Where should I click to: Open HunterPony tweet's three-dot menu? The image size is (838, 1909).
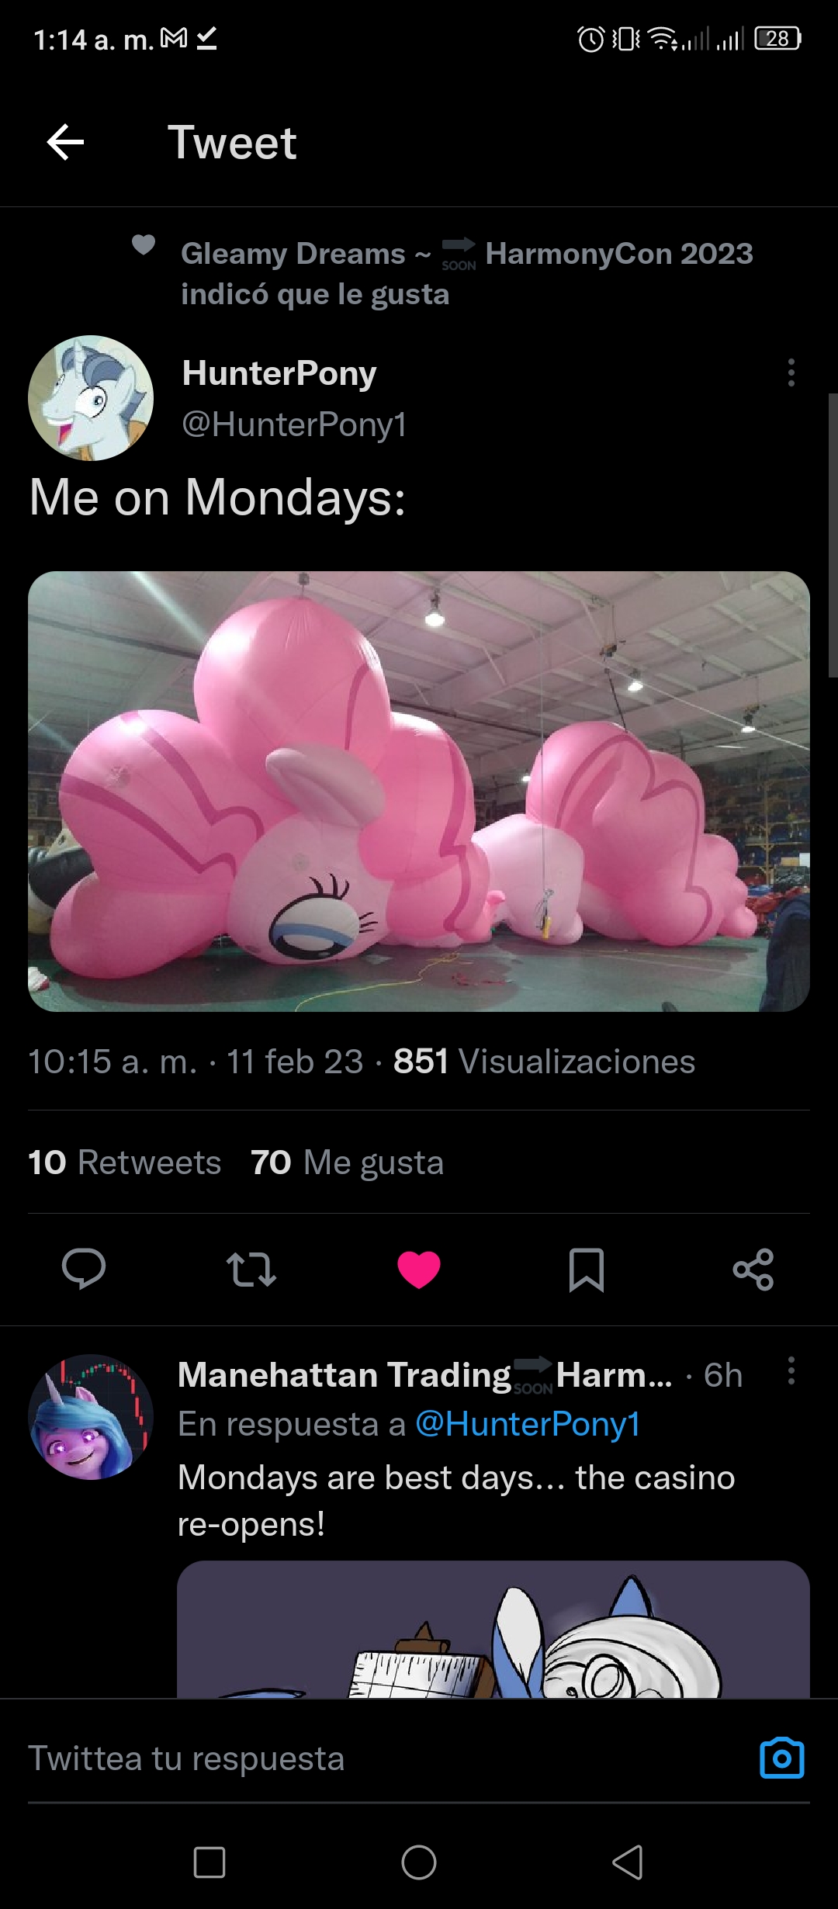[x=791, y=372]
